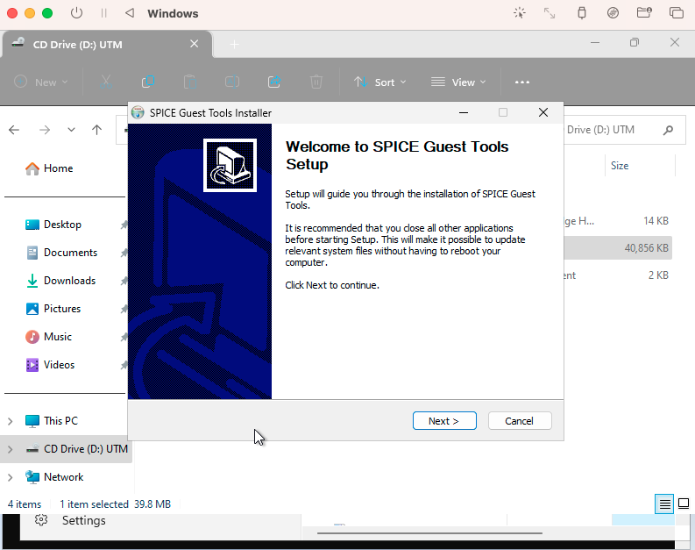Cancel the SPICE Guest Tools installer
The height and width of the screenshot is (550, 695).
(520, 420)
